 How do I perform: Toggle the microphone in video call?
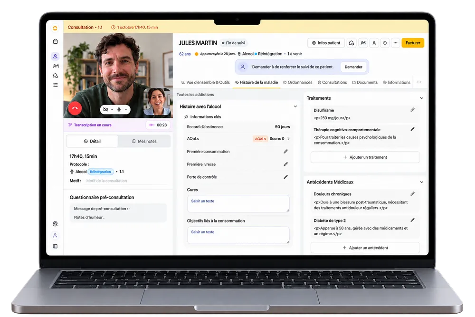point(119,109)
